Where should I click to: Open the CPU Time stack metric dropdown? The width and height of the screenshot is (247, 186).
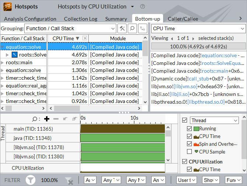[198, 28]
